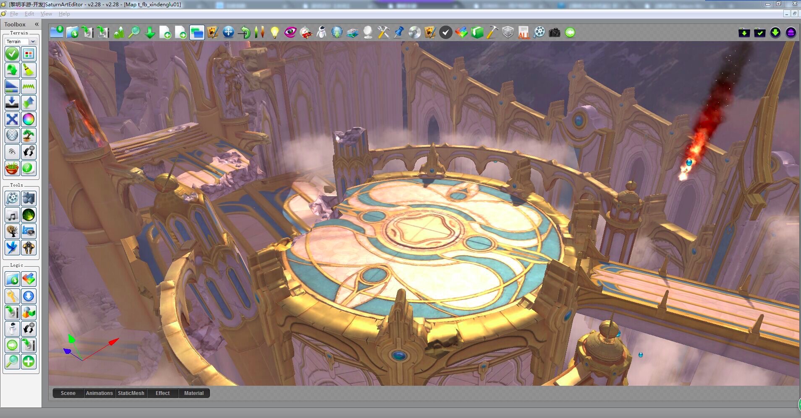Click the wireframe cube toolbar icon

tap(508, 32)
